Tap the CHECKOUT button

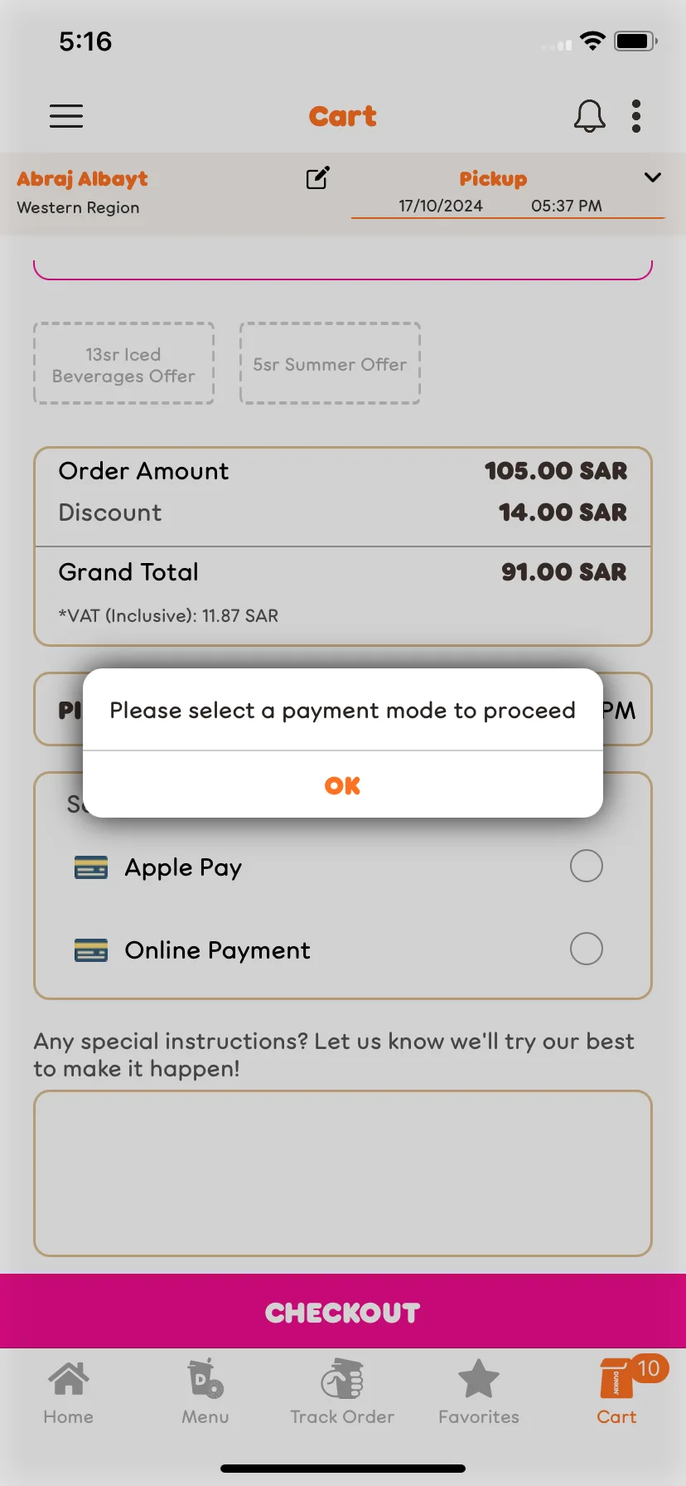point(343,1311)
